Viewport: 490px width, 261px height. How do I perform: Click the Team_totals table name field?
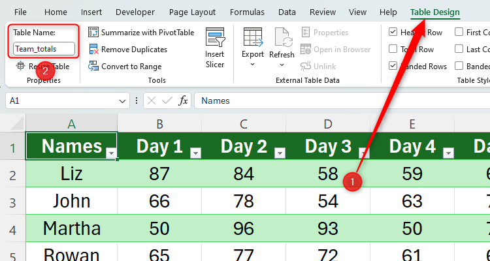point(44,48)
